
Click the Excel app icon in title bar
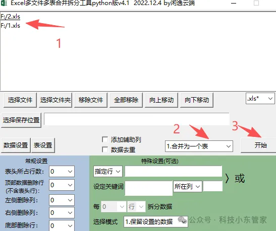point(4,3)
